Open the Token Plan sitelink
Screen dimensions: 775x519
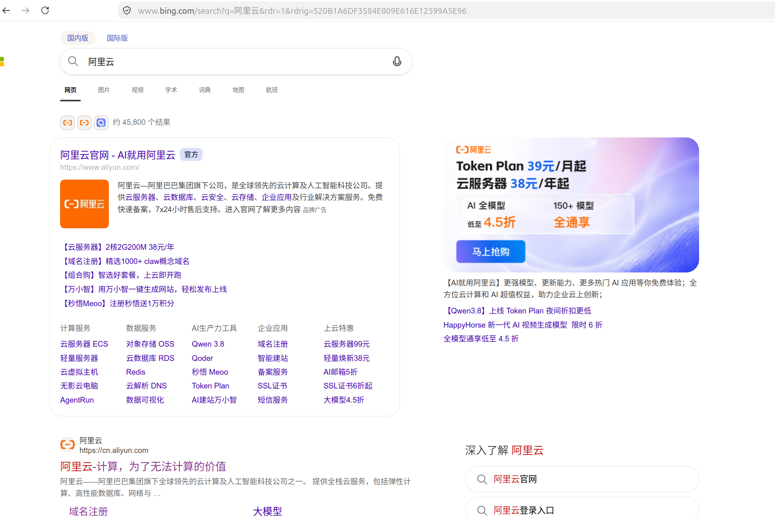[x=210, y=386]
